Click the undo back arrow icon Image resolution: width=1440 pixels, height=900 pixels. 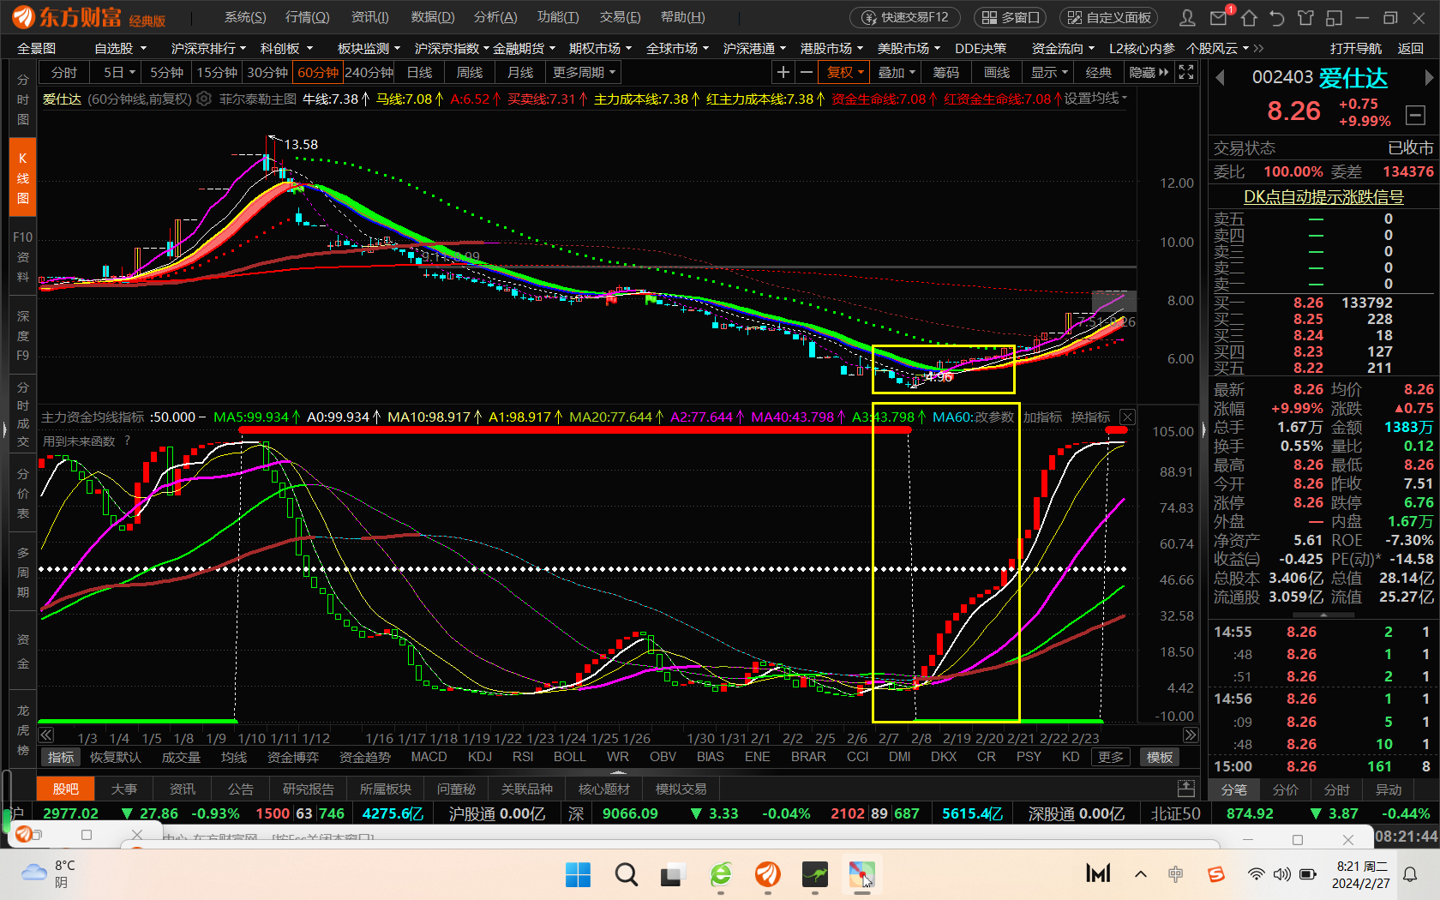click(x=1276, y=17)
